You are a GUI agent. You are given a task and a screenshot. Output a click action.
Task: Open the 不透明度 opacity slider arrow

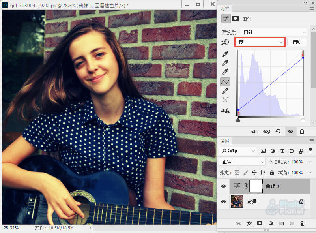310,162
